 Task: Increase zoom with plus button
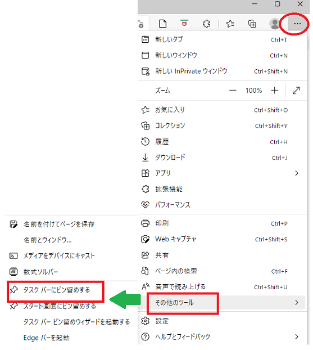(274, 91)
